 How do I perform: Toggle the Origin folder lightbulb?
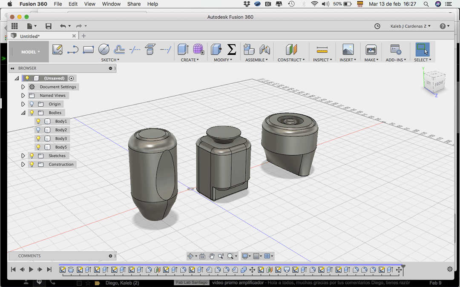pos(32,104)
